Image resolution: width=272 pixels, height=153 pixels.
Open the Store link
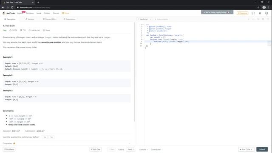(x=66, y=13)
